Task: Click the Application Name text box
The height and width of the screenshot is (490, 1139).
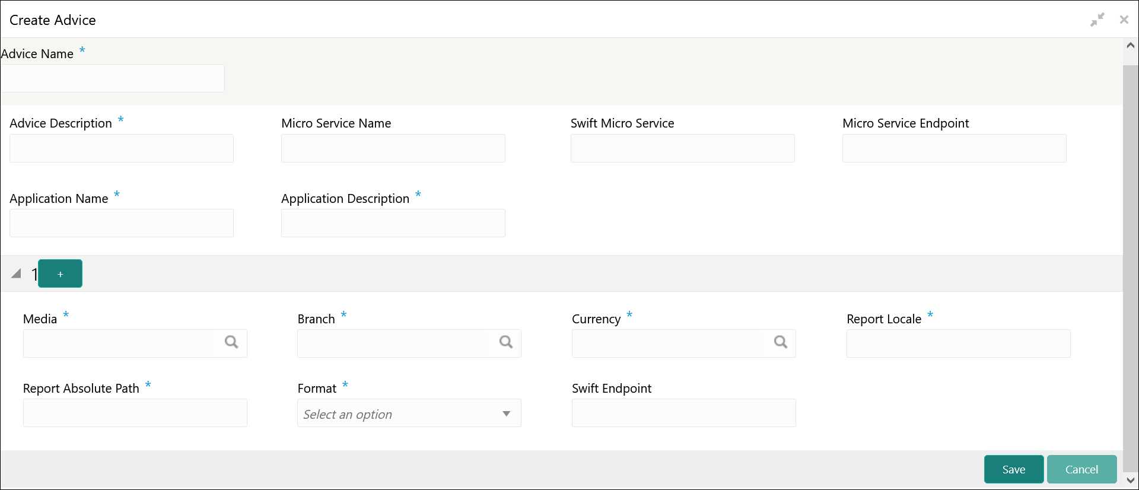Action: pos(122,223)
